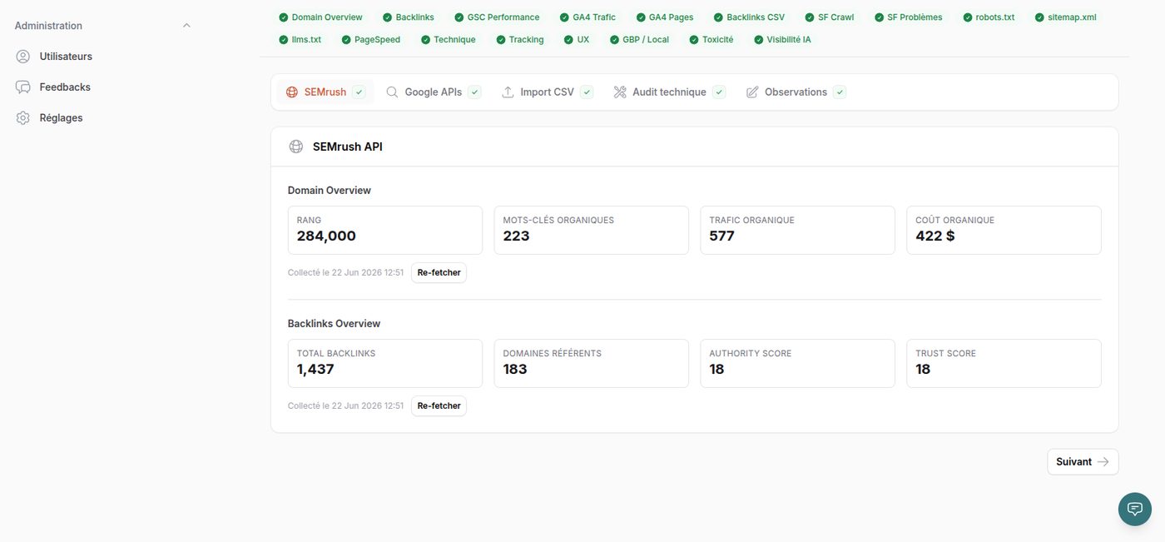Click the checkmark badge beside SEMrush tab
1165x542 pixels.
tap(359, 92)
